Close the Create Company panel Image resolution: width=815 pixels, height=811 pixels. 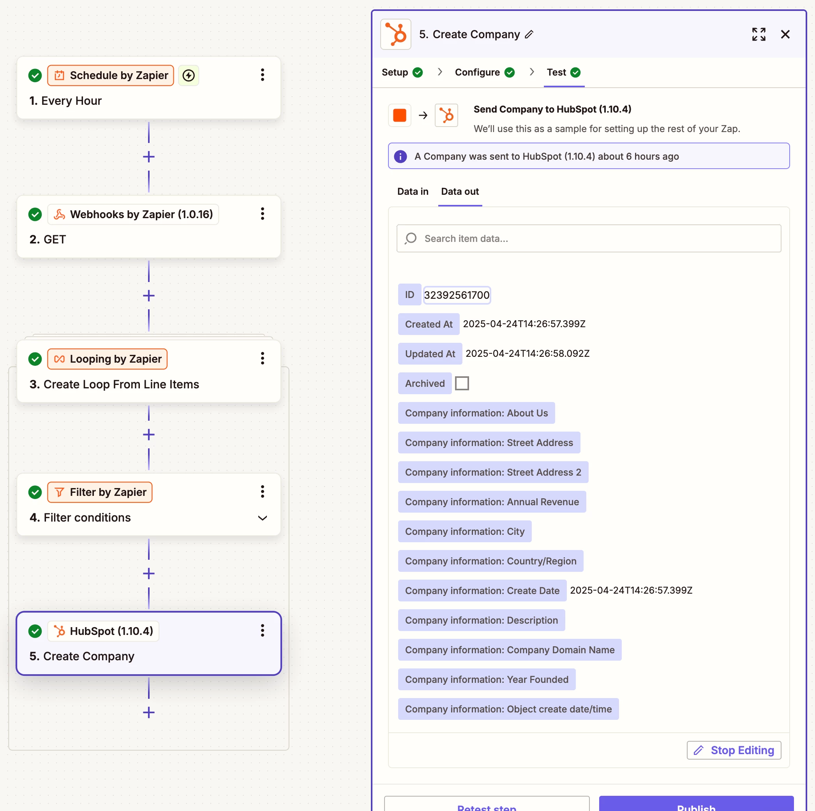[785, 34]
